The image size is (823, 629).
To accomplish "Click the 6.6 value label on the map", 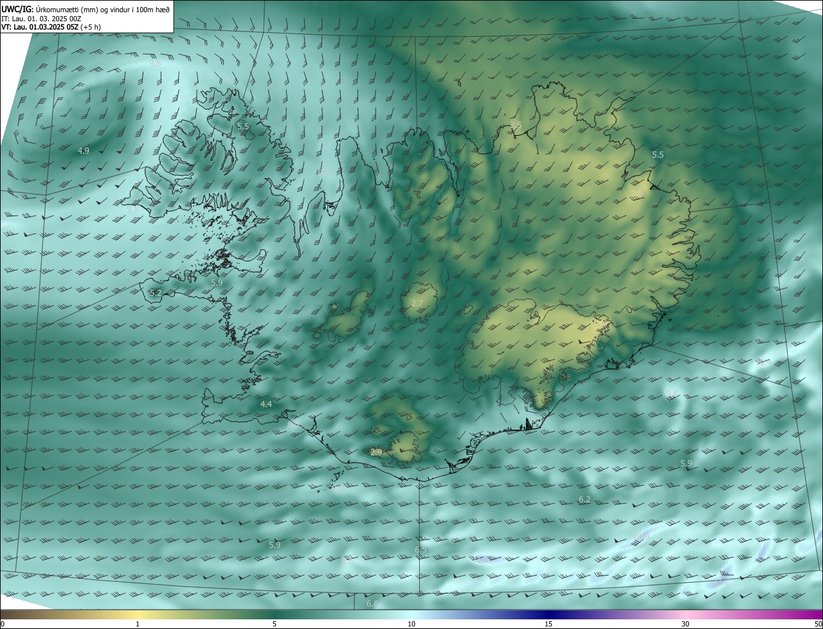I will click(x=372, y=604).
